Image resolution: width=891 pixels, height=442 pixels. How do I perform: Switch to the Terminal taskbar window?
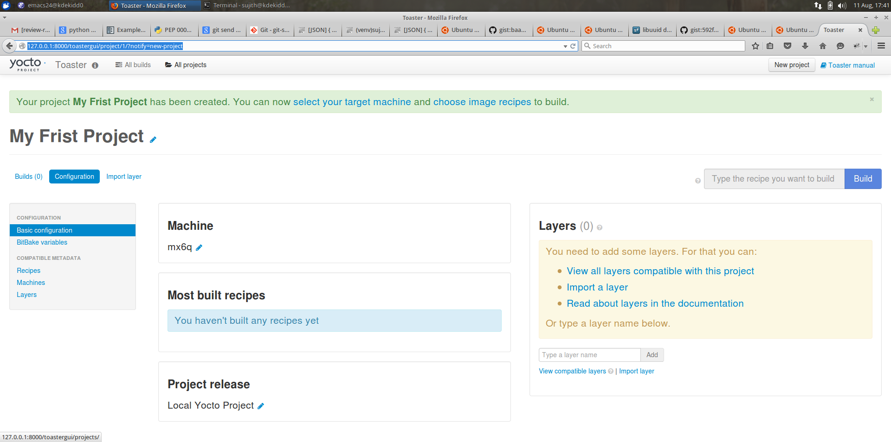pyautogui.click(x=247, y=6)
